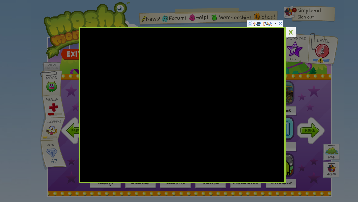This screenshot has width=358, height=202.
Task: Close the black popup with green X
Action: point(291,32)
